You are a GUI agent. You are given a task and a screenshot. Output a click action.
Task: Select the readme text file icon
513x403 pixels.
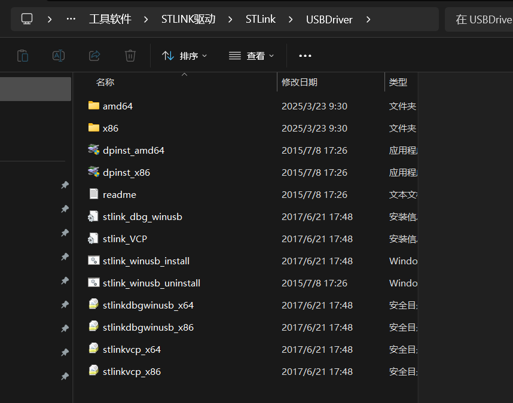tap(93, 194)
